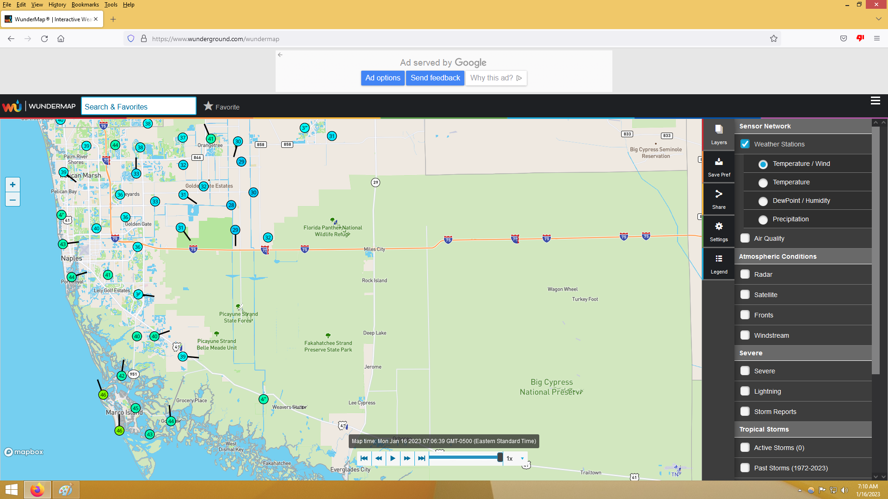Skip to last frame of timeline
The height and width of the screenshot is (499, 888).
click(x=421, y=458)
